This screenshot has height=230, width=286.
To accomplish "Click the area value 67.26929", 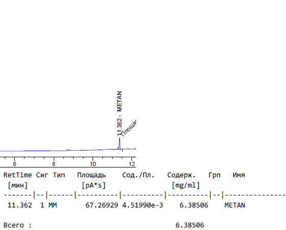I will (x=102, y=205).
